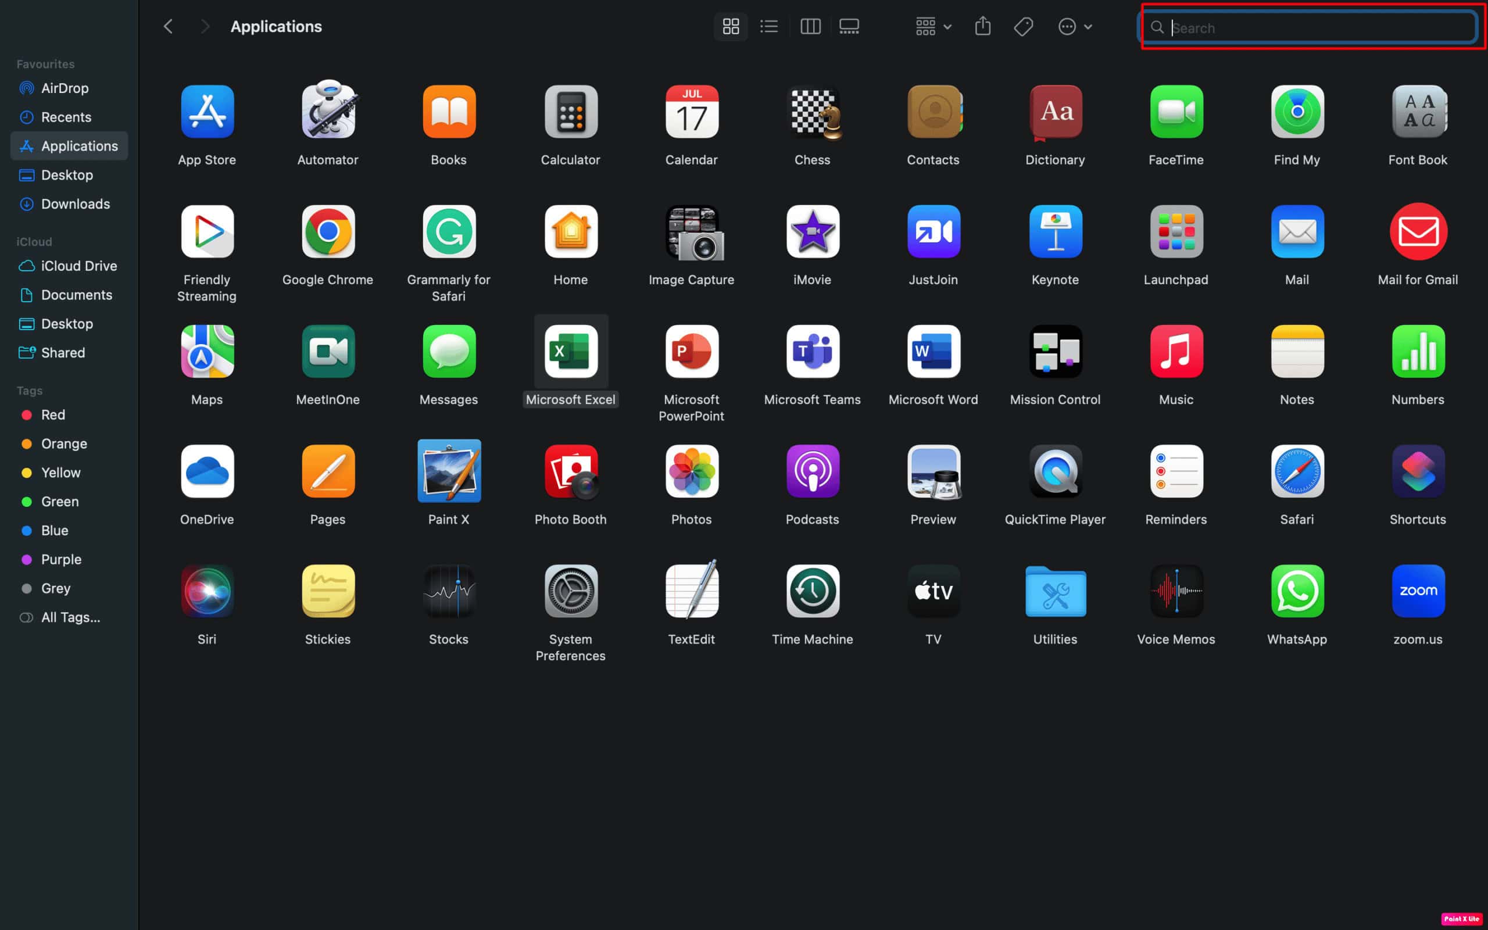Select the Utilities folder

click(1055, 591)
